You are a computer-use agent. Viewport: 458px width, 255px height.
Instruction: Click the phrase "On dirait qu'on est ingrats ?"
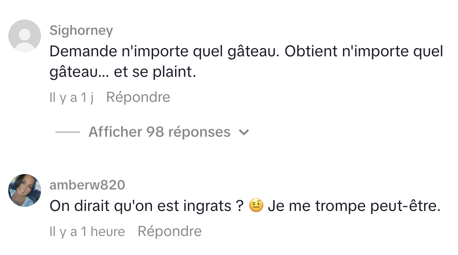(146, 206)
